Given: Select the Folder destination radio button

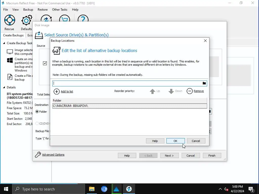Looking at the screenshot, I should (x=37, y=112).
